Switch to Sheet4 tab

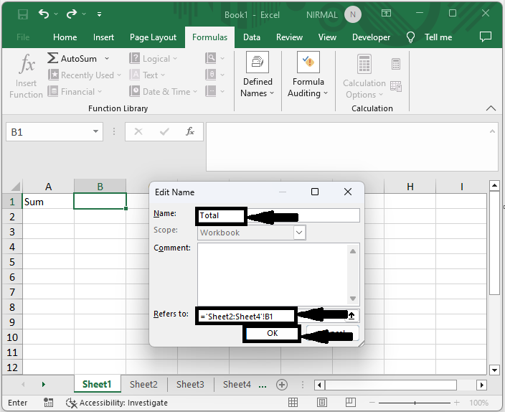click(x=237, y=384)
